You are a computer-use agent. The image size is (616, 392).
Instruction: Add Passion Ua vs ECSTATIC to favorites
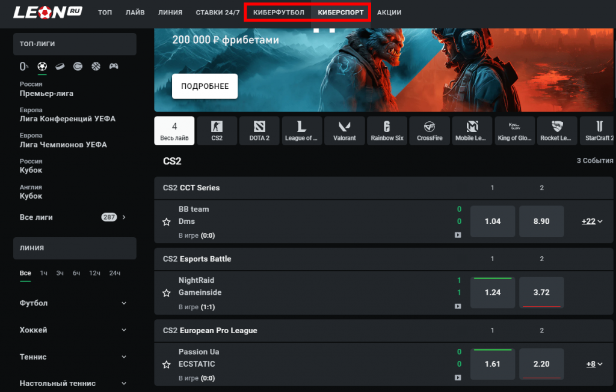coord(167,364)
